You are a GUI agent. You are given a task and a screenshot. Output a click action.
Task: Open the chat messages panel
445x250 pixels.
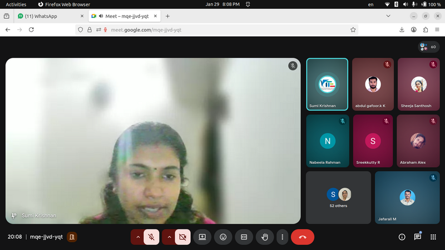(417, 237)
